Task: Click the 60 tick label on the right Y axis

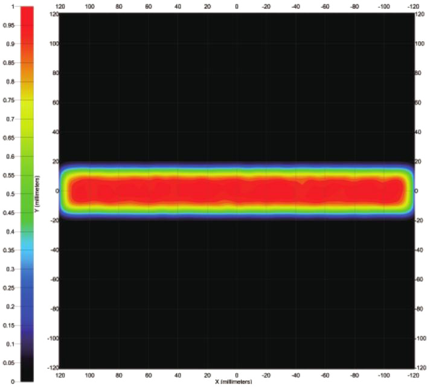Action: coord(420,102)
